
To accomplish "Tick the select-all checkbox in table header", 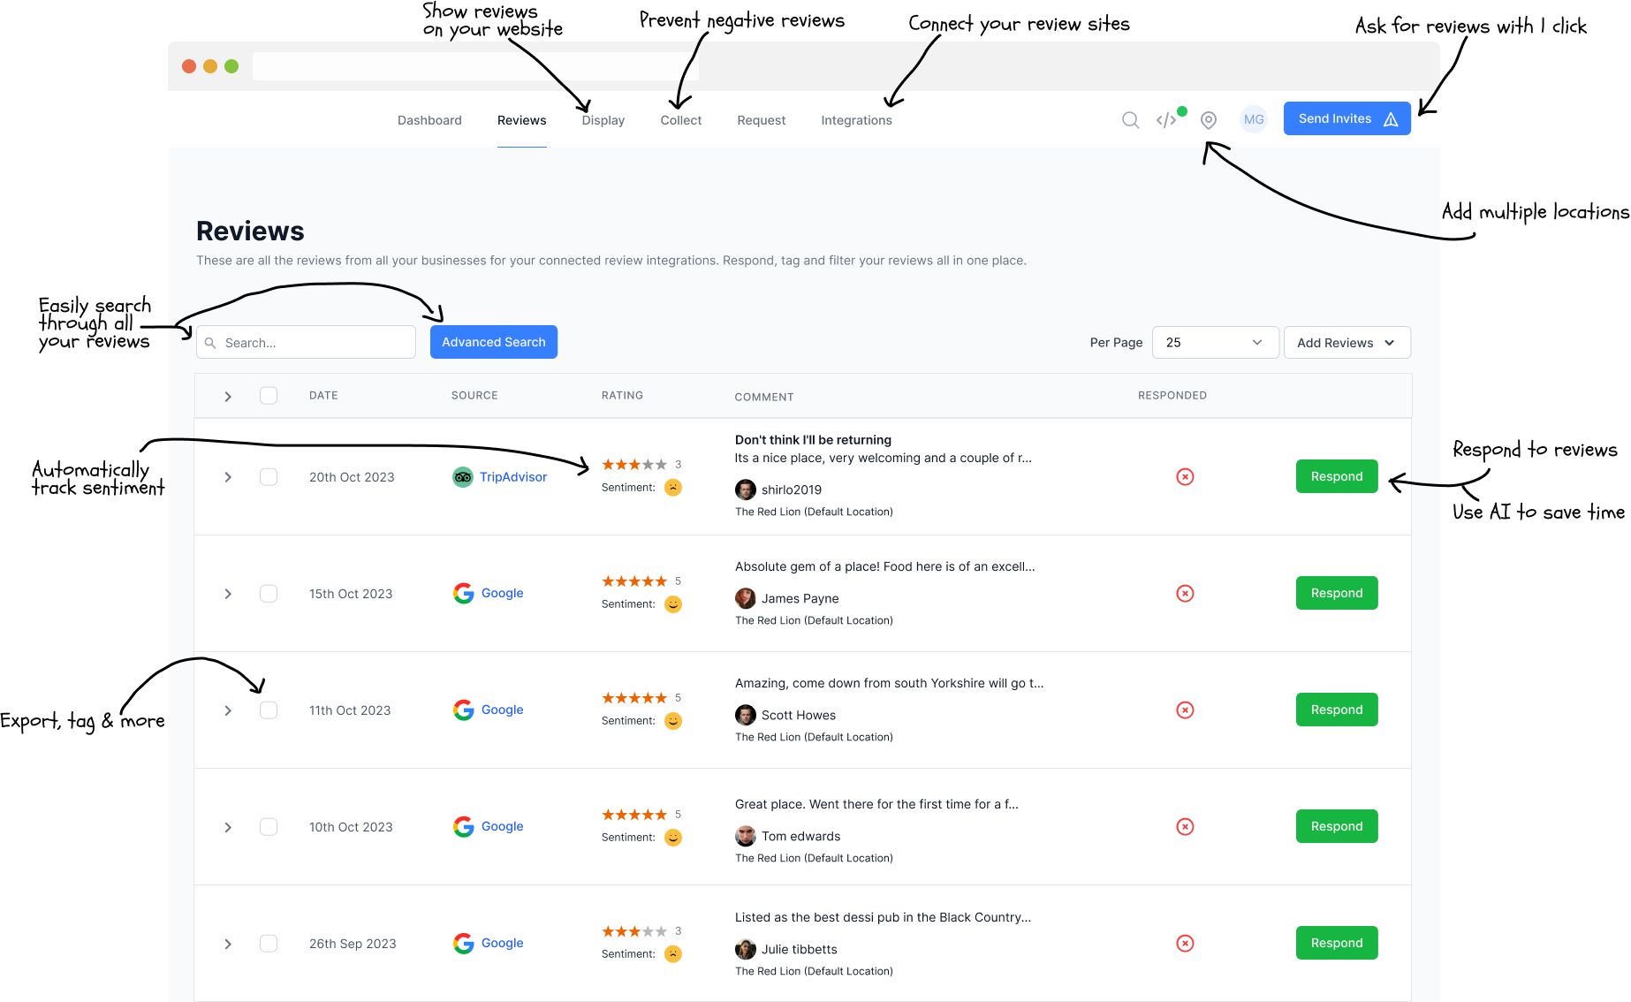I will (269, 396).
